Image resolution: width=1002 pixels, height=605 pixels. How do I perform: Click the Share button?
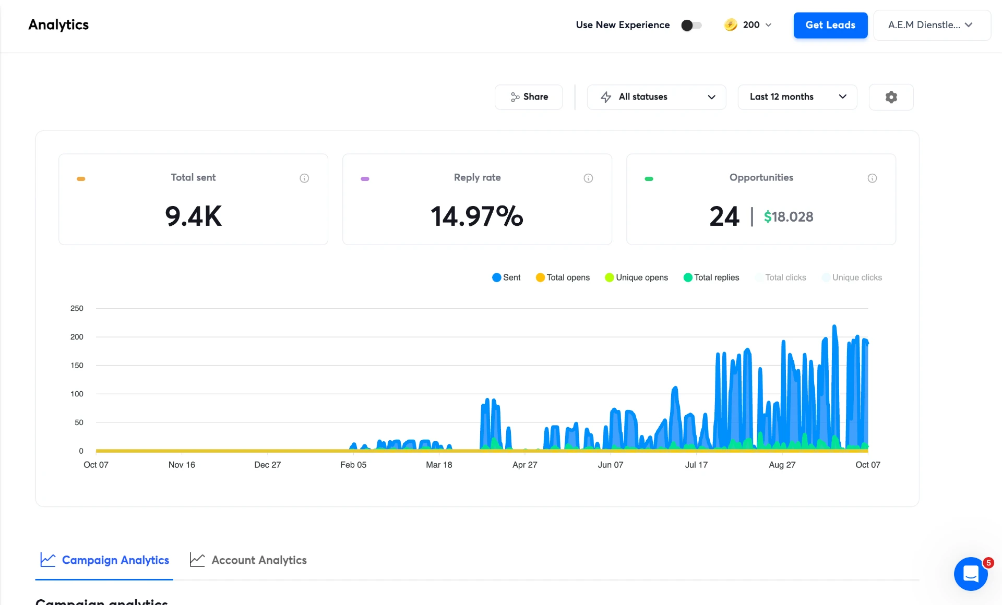point(529,97)
